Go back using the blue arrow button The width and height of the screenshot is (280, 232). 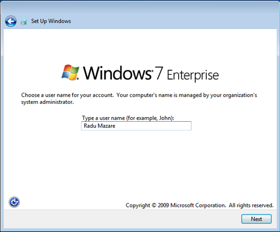tap(11, 21)
